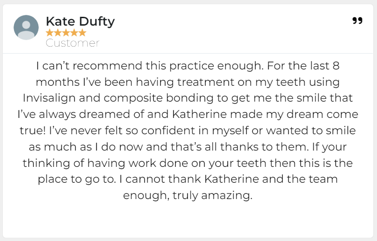Image resolution: width=377 pixels, height=241 pixels.
Task: Click Kate Dufty's profile avatar icon
Action: click(x=26, y=27)
